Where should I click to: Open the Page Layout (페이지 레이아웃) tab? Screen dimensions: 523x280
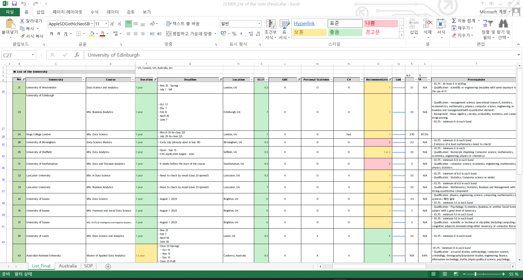[68, 12]
